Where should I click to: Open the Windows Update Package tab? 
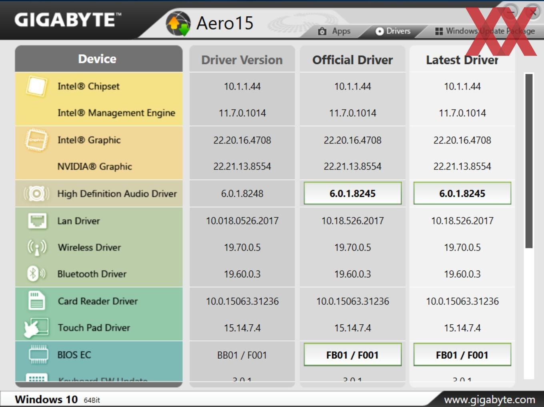point(485,31)
